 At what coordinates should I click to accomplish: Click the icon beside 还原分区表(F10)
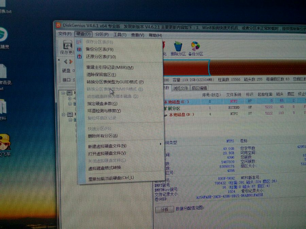click(79, 56)
